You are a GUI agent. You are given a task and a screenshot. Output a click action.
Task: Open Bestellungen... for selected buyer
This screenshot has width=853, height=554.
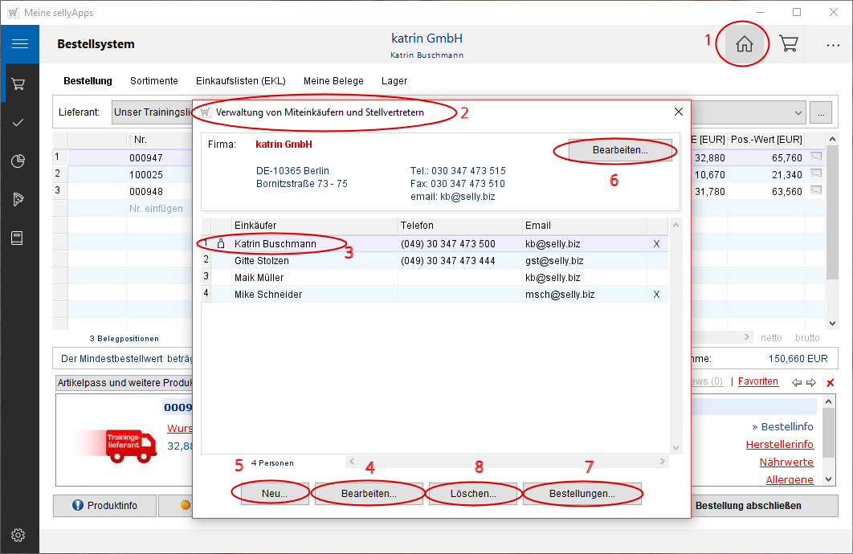582,494
